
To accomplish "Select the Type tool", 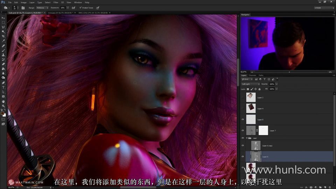I will tap(3, 87).
